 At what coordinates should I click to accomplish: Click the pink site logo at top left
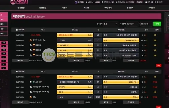point(19,2)
